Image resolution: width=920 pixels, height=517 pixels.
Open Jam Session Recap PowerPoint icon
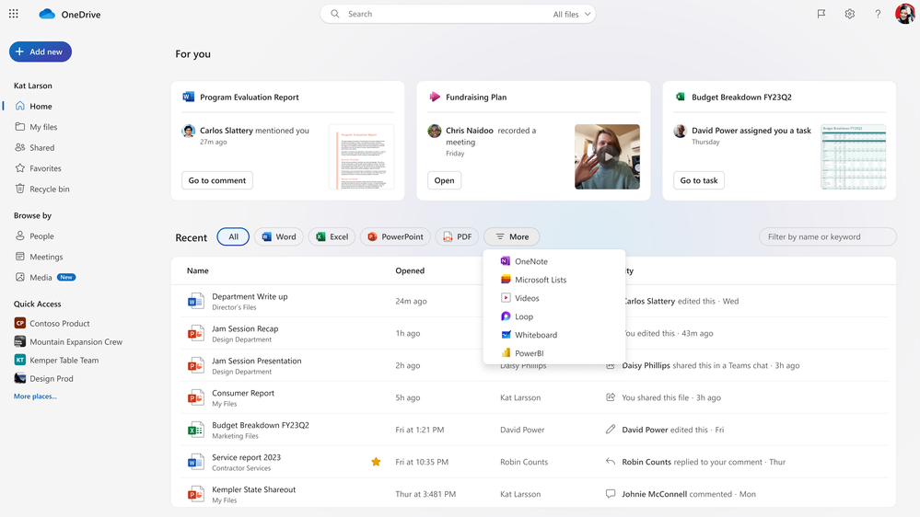[195, 334]
